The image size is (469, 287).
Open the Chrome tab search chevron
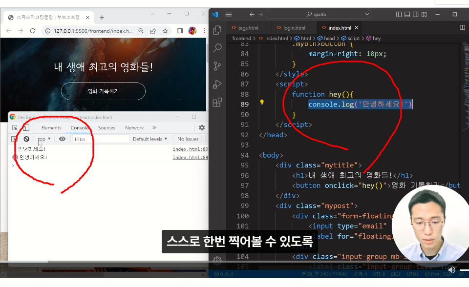[152, 14]
